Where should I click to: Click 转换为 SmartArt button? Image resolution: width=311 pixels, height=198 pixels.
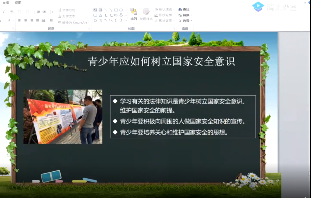pos(73,23)
